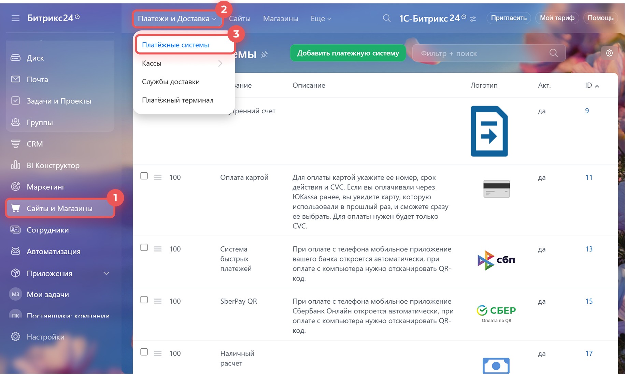Image resolution: width=625 pixels, height=374 pixels.
Task: Click the Оплата картой name cell
Action: [244, 177]
